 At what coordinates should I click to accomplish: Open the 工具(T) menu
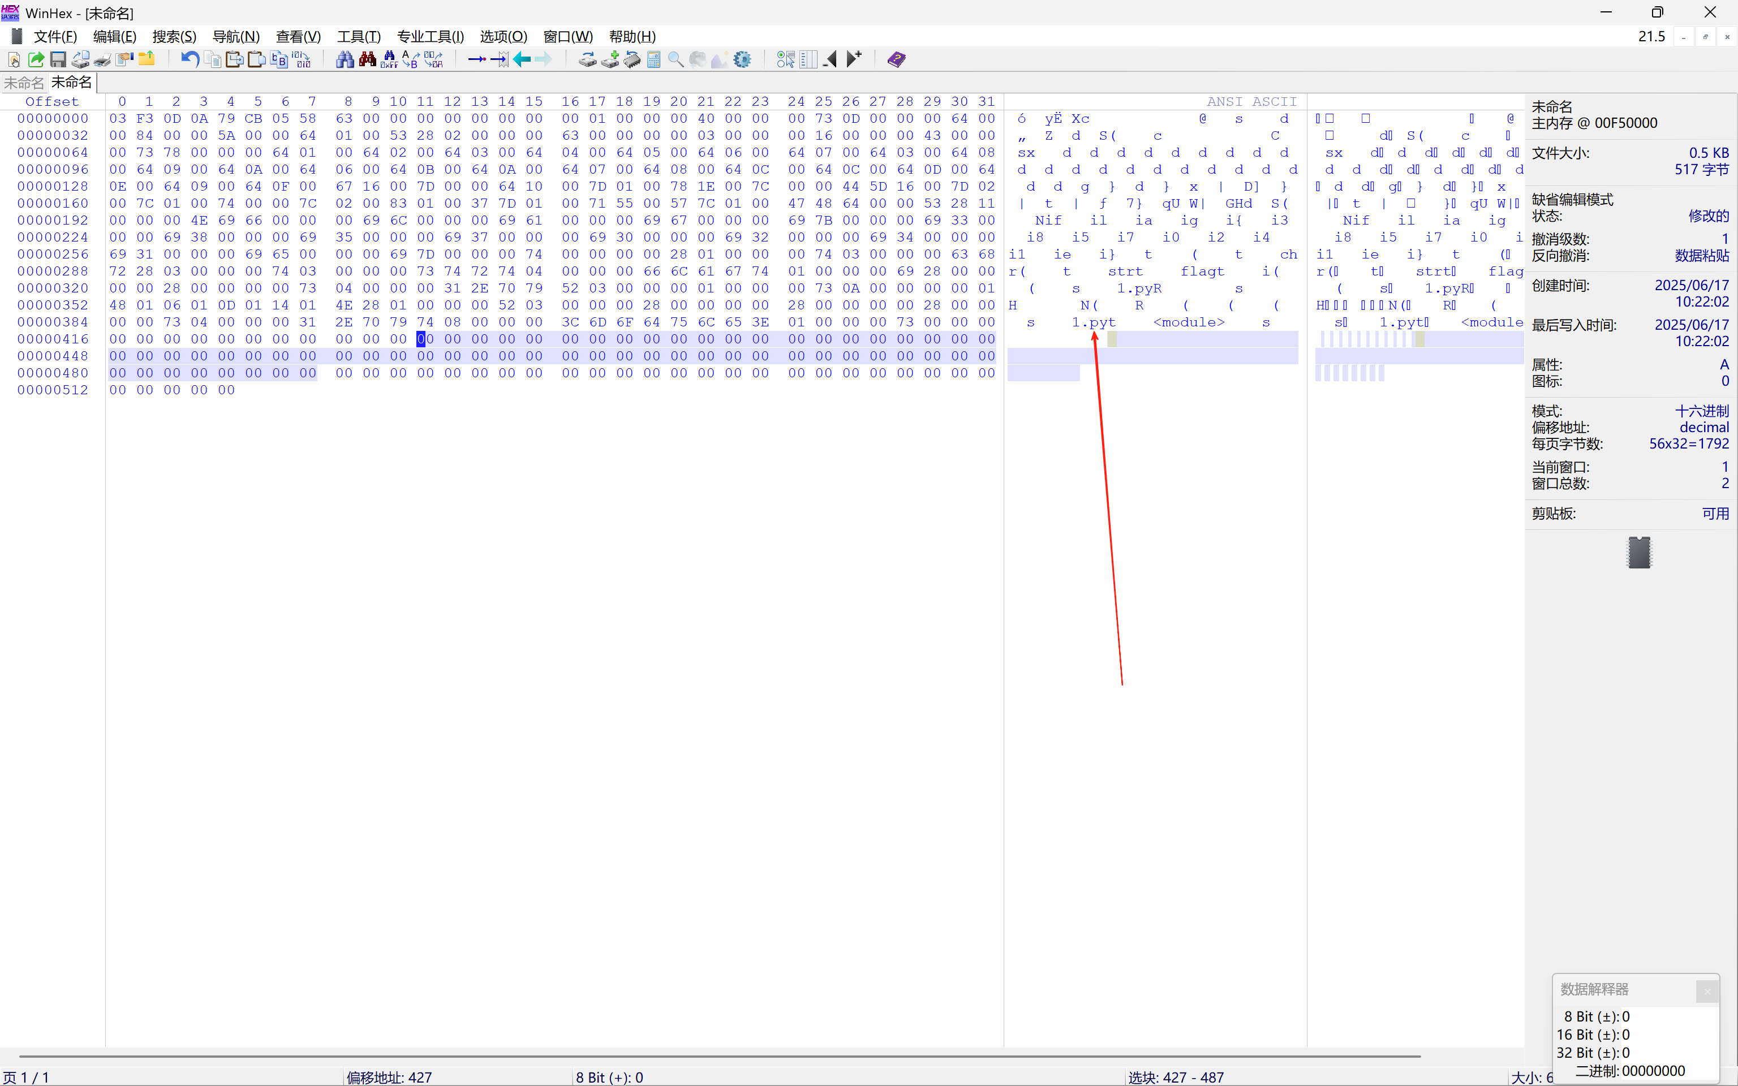pos(358,37)
